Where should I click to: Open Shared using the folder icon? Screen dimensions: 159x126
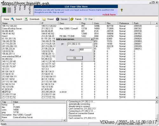(x=44, y=19)
